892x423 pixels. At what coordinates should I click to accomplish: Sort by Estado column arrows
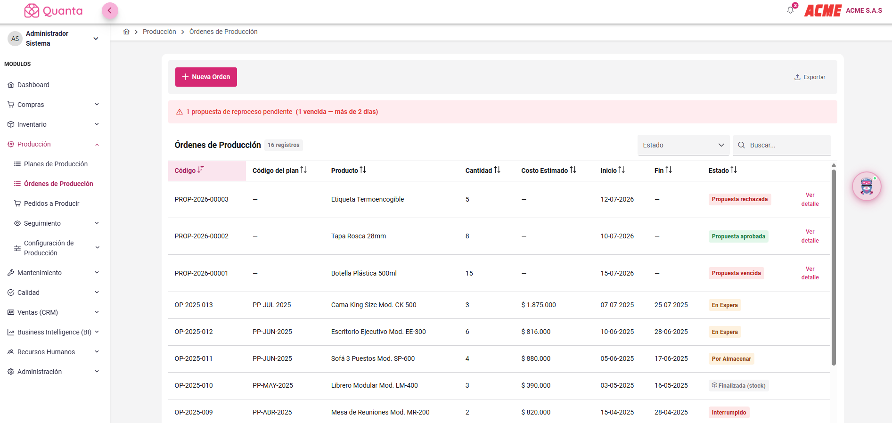pyautogui.click(x=734, y=170)
